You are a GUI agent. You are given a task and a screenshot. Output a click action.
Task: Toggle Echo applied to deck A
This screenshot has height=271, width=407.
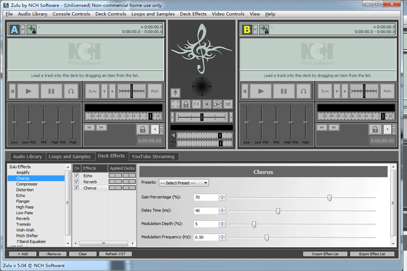115,175
